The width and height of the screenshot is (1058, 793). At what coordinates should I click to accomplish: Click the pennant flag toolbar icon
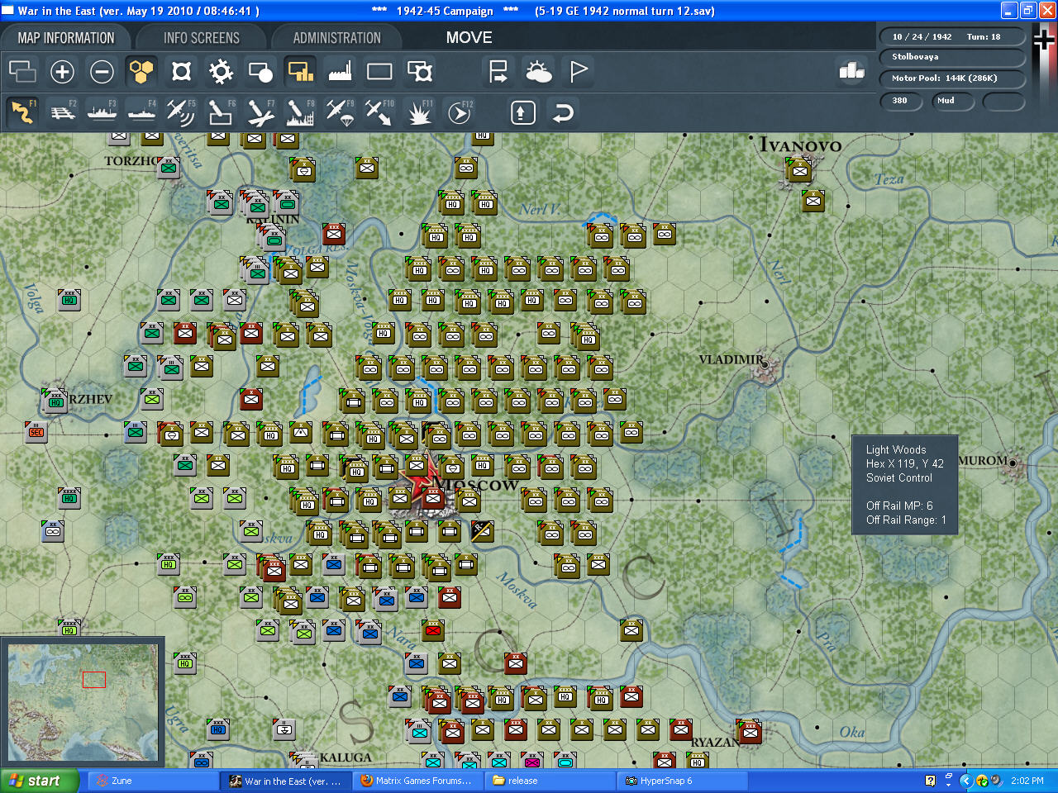(x=578, y=72)
